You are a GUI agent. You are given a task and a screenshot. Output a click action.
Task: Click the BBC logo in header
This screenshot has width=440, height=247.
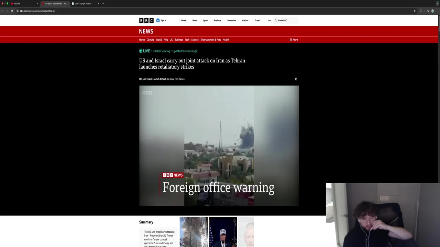coord(146,21)
